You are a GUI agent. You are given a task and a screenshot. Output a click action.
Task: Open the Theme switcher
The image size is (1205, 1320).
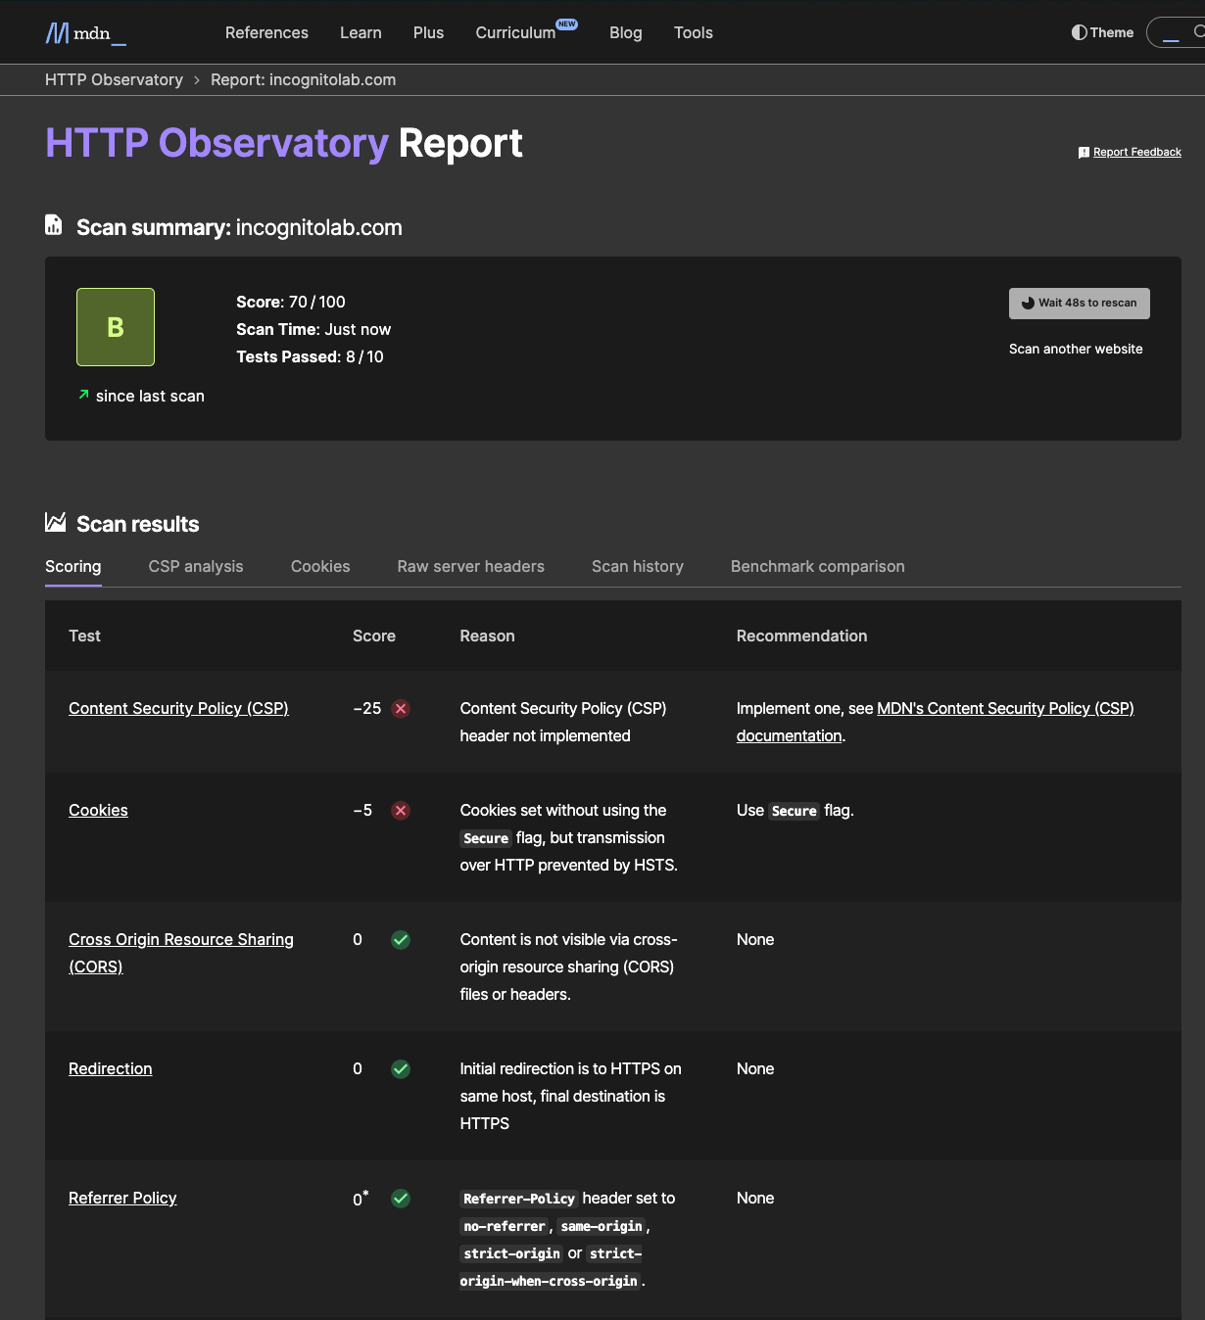point(1103,32)
